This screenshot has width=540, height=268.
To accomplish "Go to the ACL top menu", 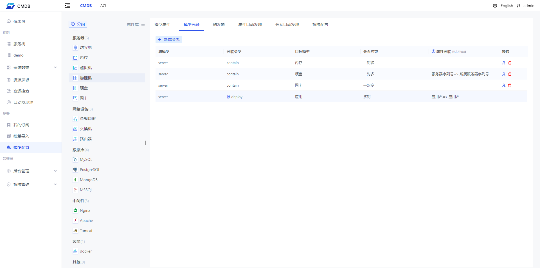I will (x=103, y=6).
